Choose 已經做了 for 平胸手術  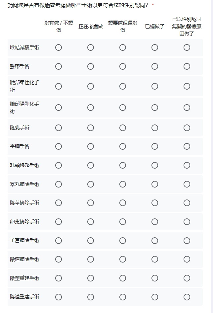click(155, 146)
